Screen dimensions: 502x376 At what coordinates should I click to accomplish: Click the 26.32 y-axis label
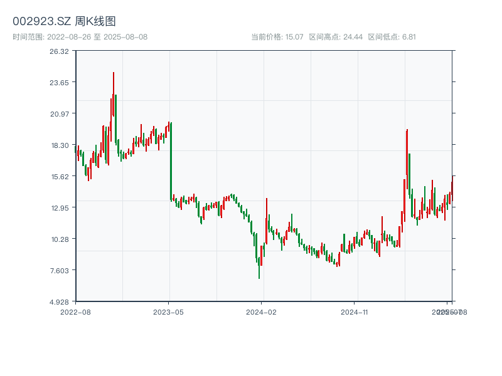point(59,51)
